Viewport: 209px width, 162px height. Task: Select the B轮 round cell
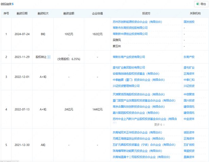[43, 34]
